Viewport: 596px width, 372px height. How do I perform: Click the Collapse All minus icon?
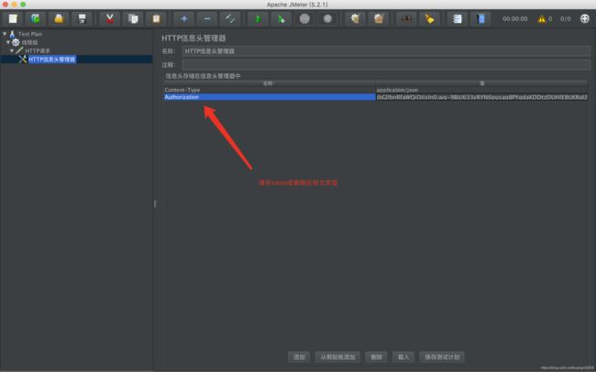click(207, 18)
